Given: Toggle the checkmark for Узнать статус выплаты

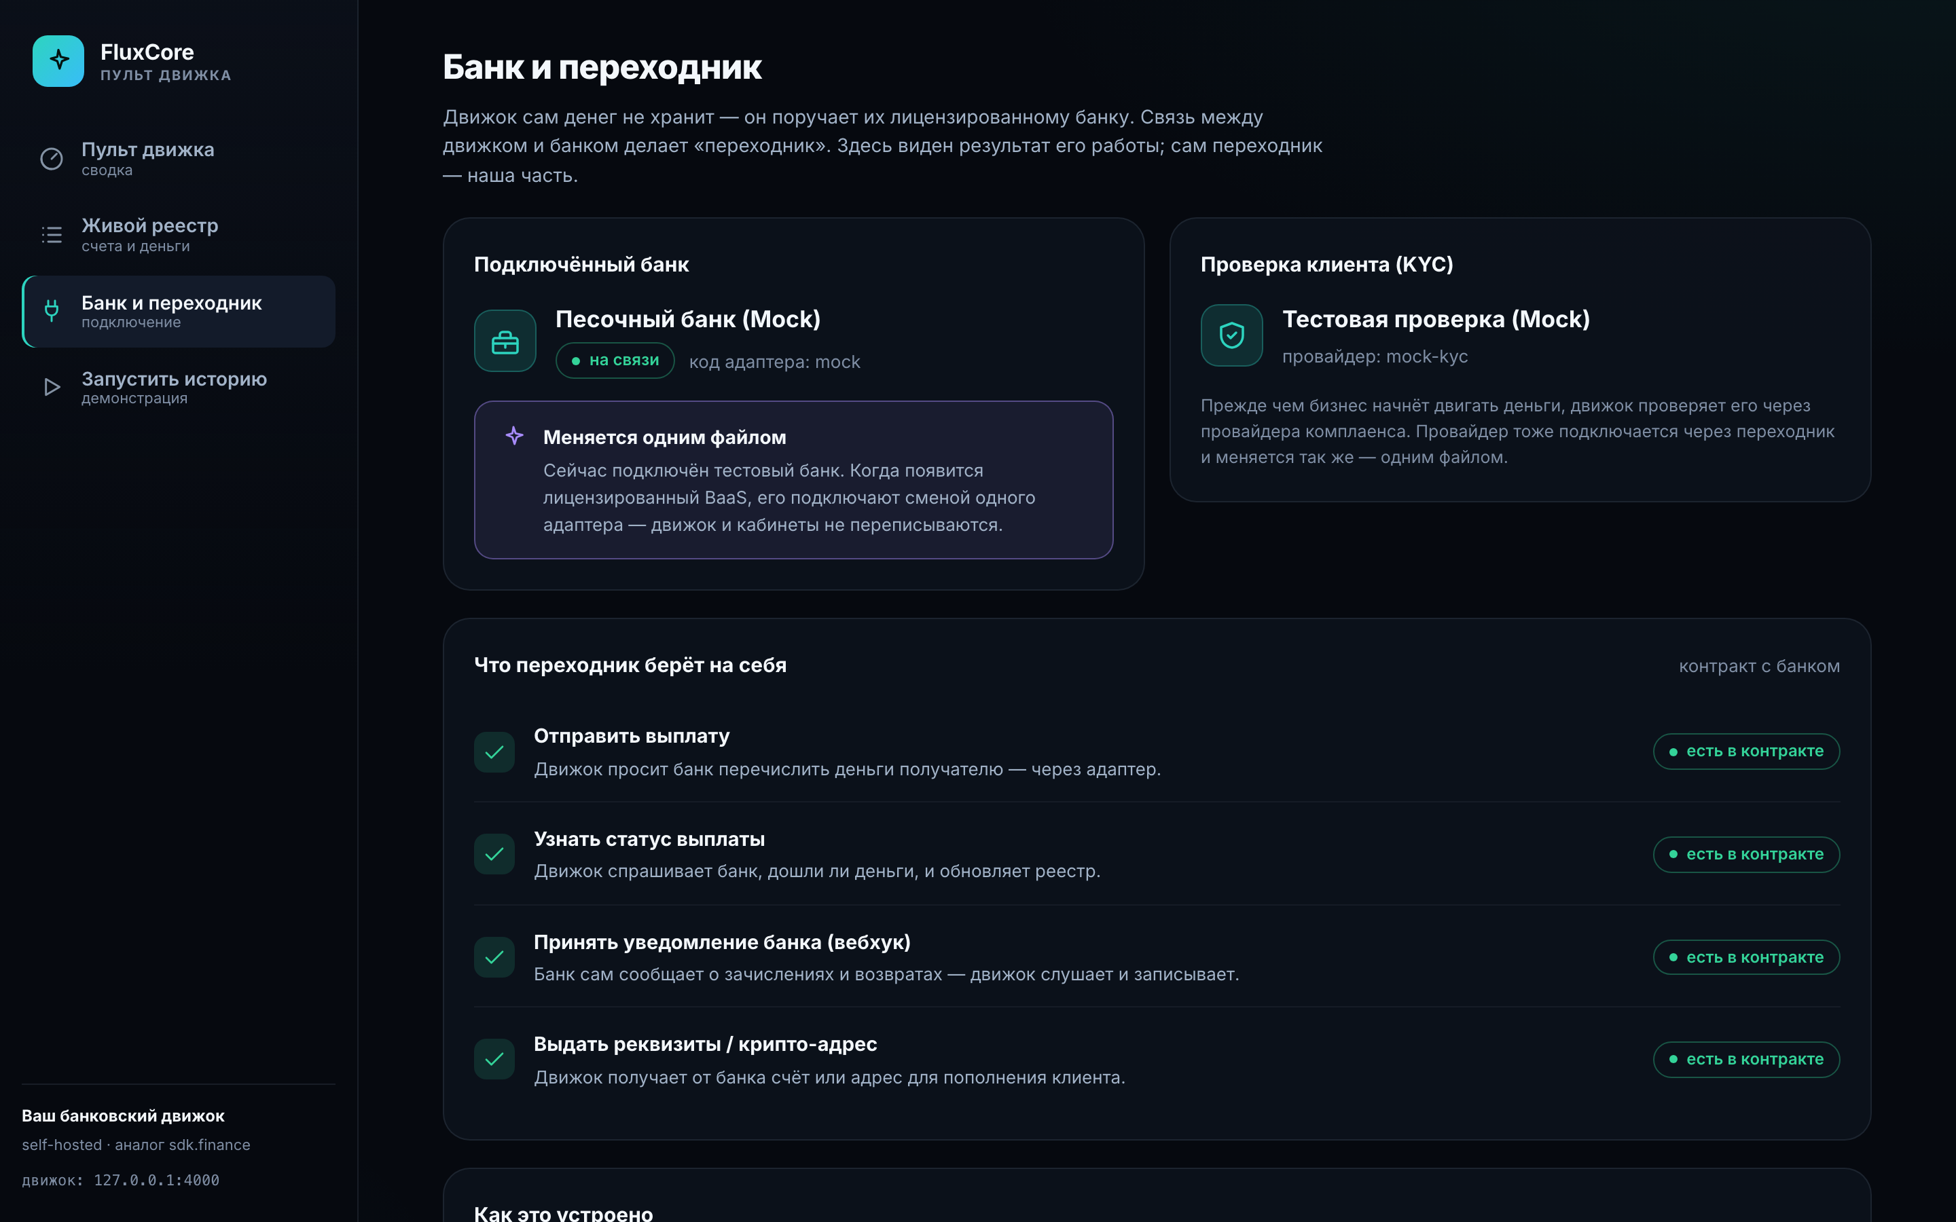Looking at the screenshot, I should point(494,854).
